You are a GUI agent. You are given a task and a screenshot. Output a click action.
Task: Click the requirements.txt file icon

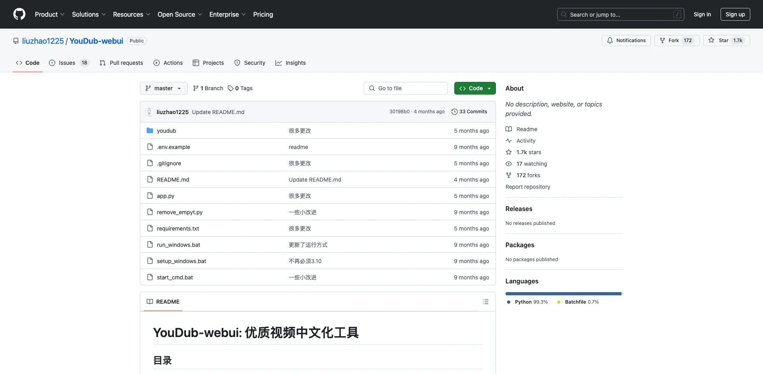point(150,229)
